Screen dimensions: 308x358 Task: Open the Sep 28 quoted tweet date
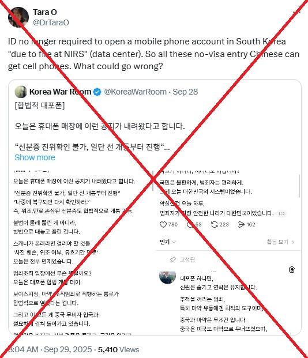pos(185,92)
